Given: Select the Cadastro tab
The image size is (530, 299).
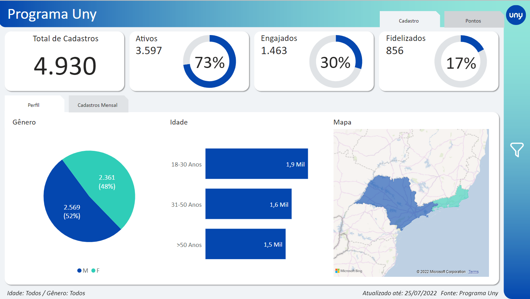Looking at the screenshot, I should tap(409, 21).
